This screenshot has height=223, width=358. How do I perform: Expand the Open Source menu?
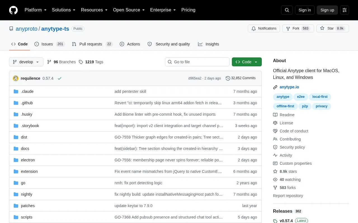click(129, 10)
